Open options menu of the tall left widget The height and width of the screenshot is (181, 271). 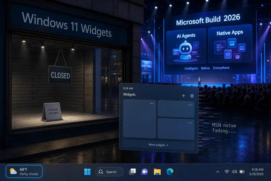152,103
